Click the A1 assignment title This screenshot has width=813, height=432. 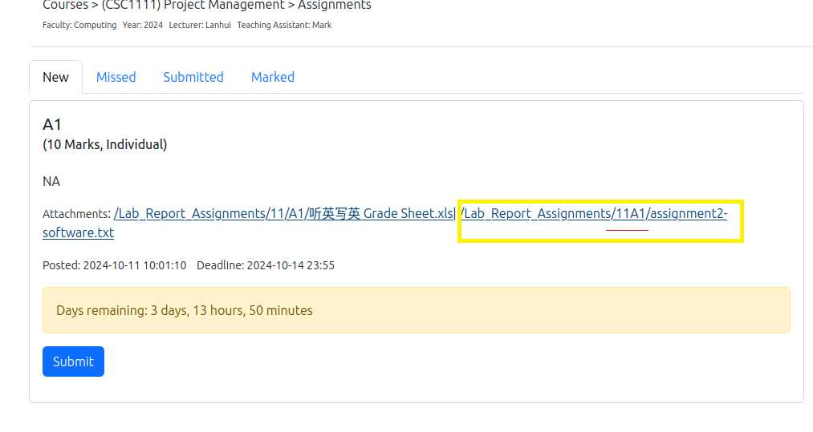click(x=52, y=124)
